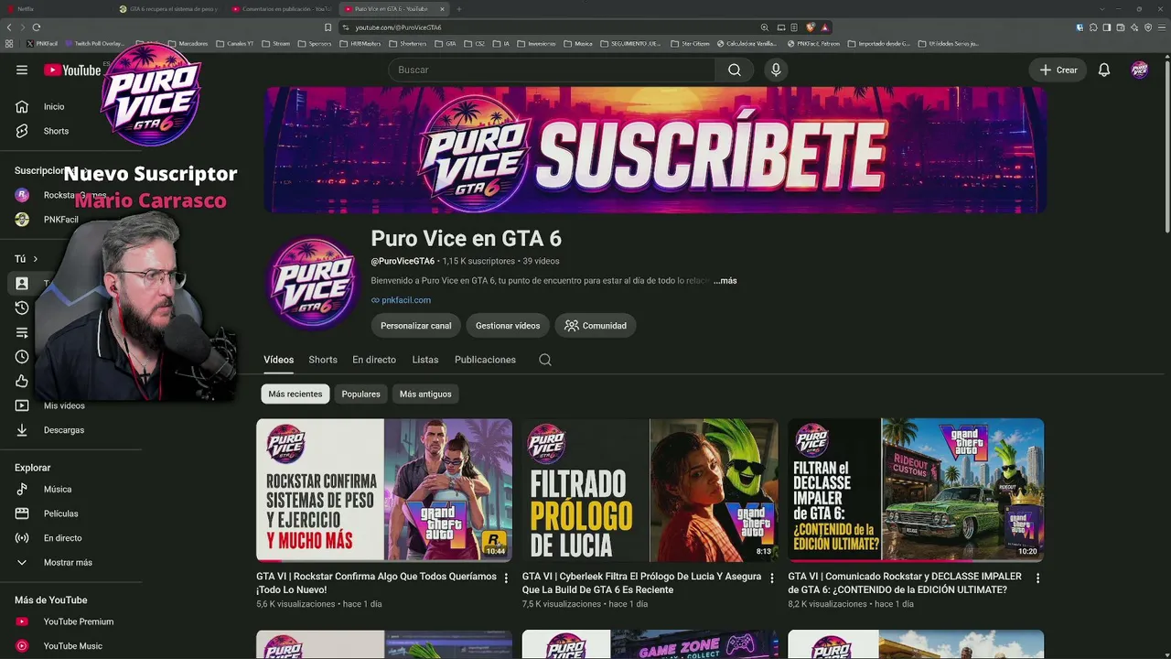Viewport: 1171px width, 659px height.
Task: Reload the page in the browser
Action: coord(37,27)
